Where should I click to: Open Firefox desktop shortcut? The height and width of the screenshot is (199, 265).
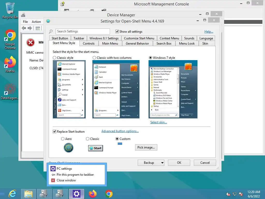point(10,64)
